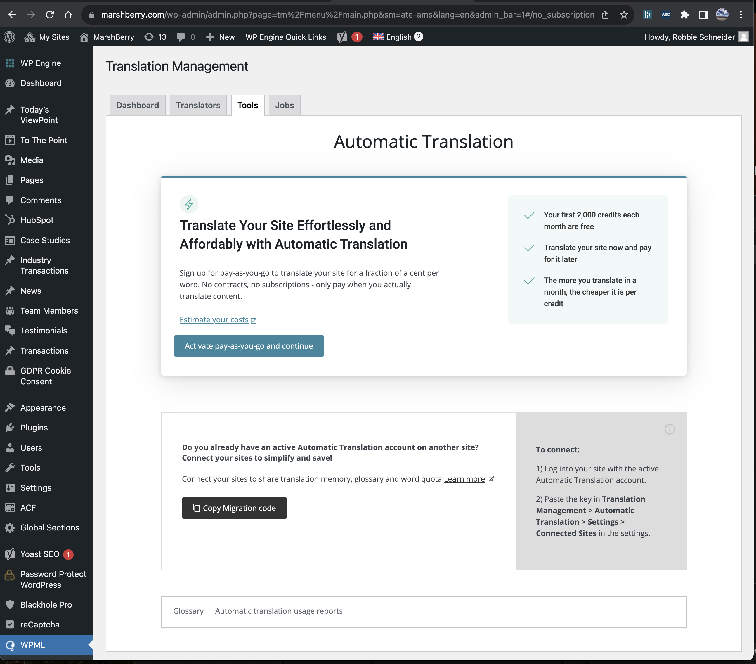This screenshot has width=756, height=664.
Task: Open Testimonials in sidebar
Action: coord(46,331)
